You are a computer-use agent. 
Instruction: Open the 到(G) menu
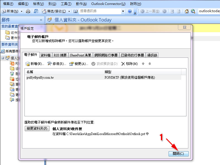tap(52, 4)
